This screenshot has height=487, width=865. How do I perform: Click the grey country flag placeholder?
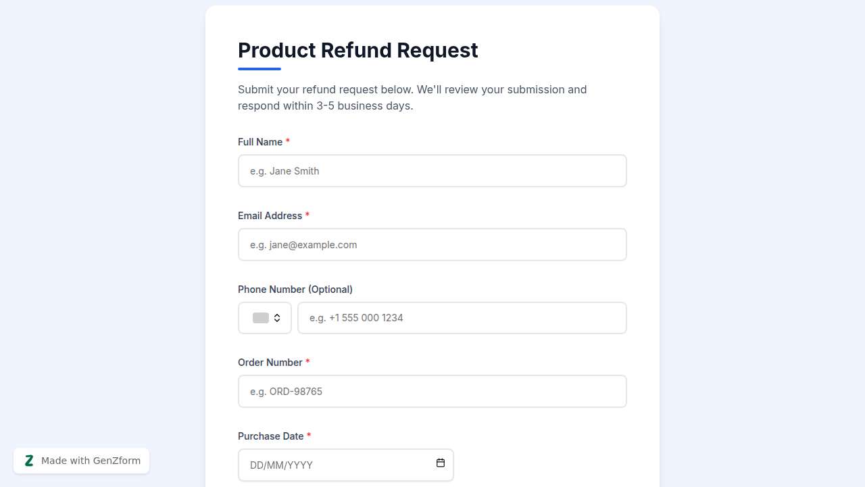260,318
